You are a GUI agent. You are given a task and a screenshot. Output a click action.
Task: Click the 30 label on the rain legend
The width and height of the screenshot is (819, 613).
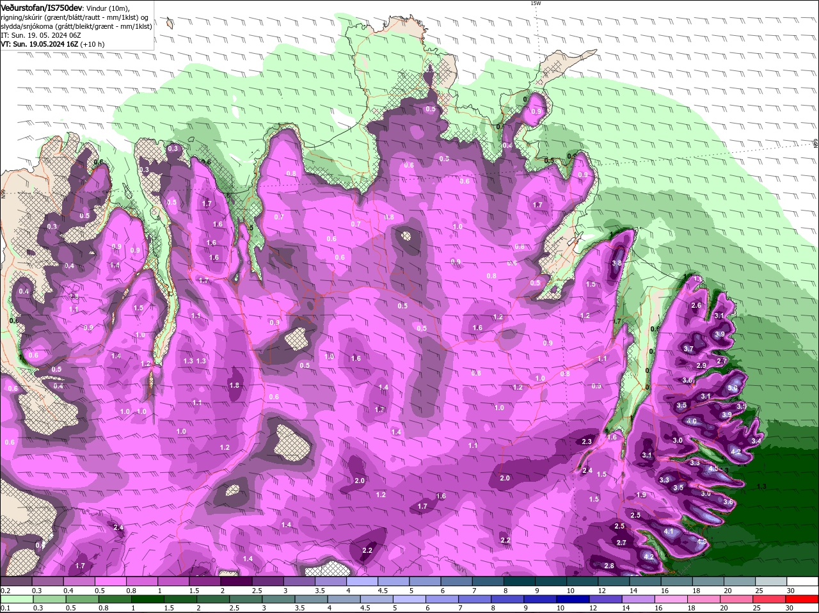(x=790, y=608)
